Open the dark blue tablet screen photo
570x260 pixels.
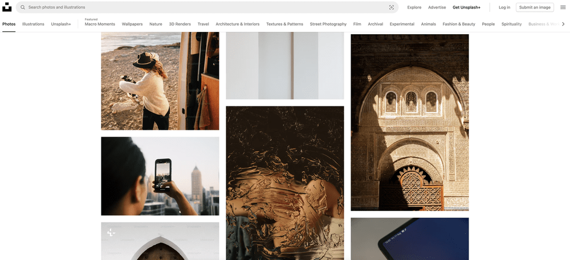(x=410, y=239)
